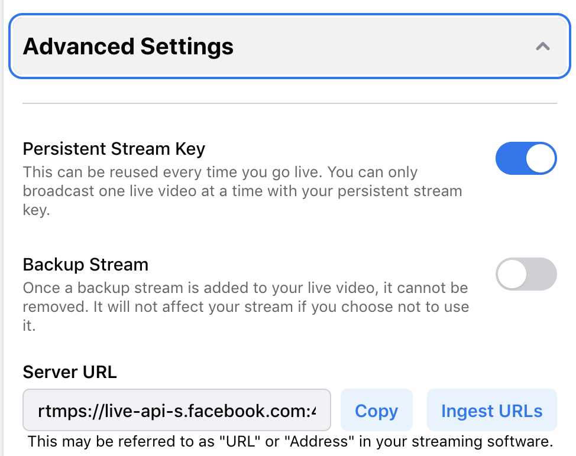This screenshot has width=576, height=456.
Task: Select the Persistent Stream Key label
Action: (114, 148)
